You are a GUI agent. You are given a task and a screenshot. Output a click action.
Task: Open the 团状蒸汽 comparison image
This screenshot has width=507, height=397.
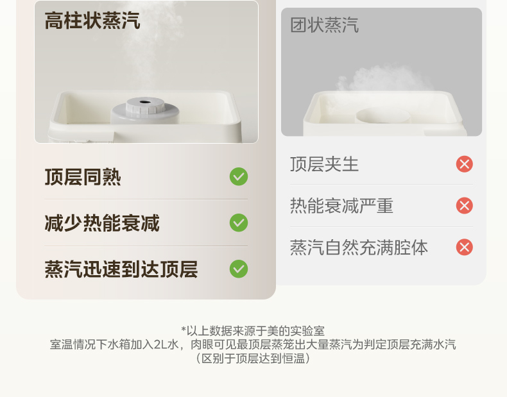382,72
